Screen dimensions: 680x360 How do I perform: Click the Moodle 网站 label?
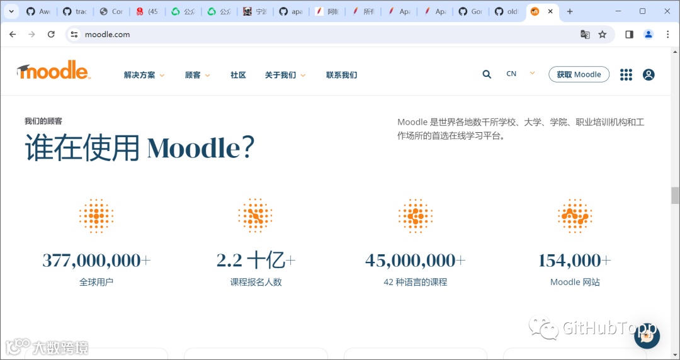click(x=575, y=283)
